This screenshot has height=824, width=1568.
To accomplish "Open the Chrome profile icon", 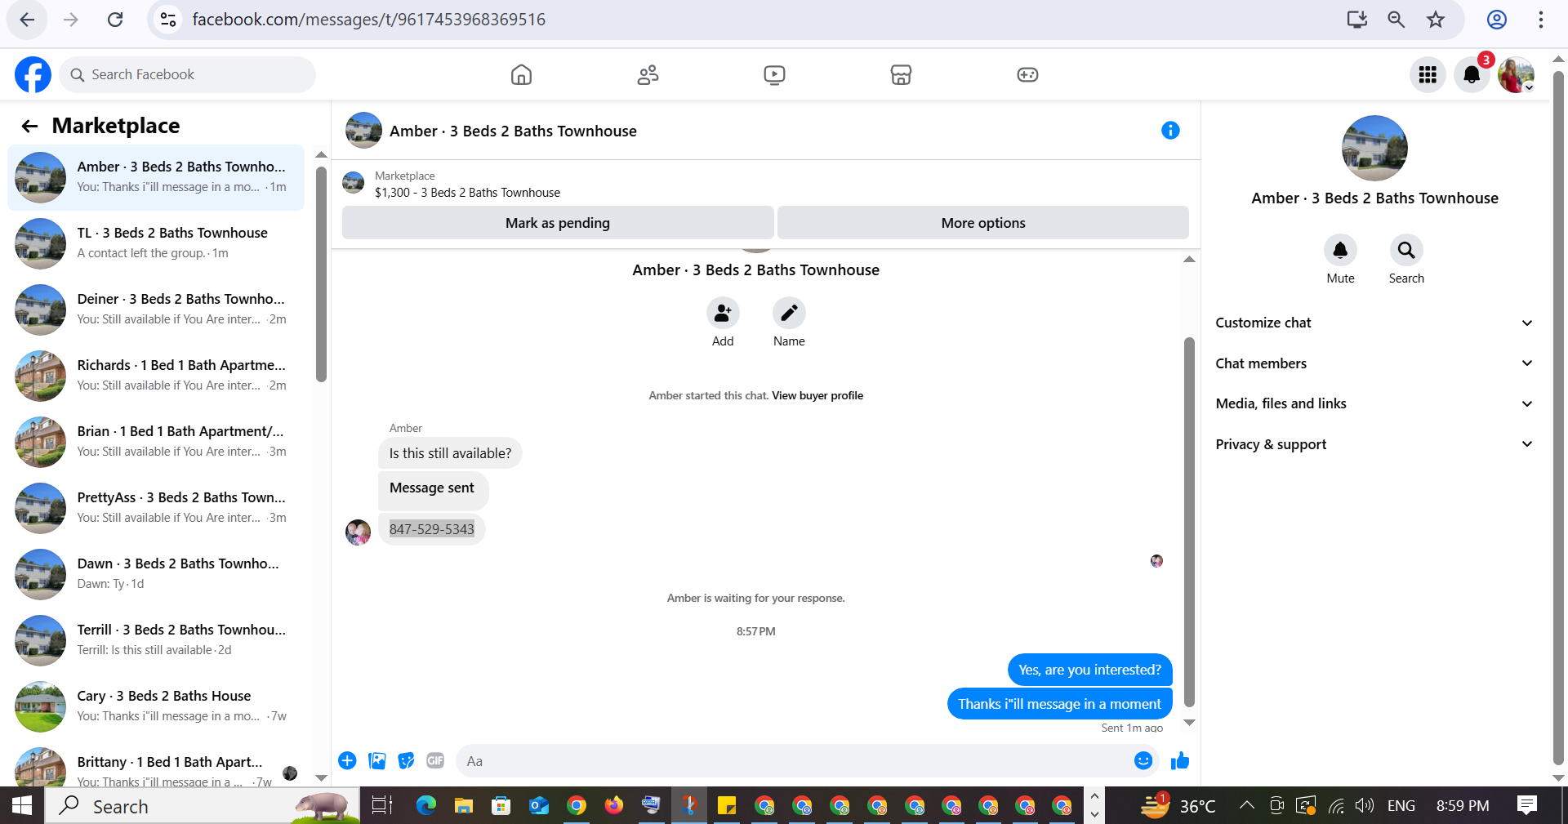I will point(1496,20).
